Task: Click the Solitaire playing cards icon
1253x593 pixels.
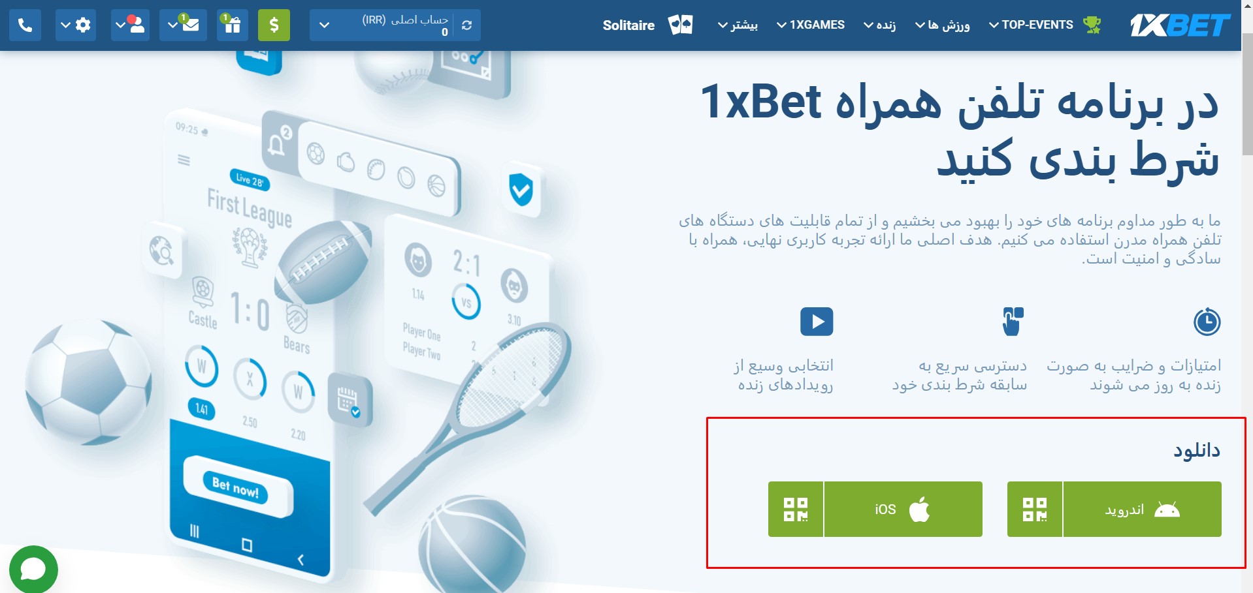Action: (x=680, y=25)
